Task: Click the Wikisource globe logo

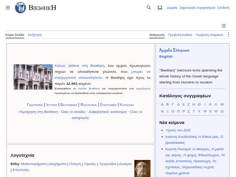Action: pyautogui.click(x=20, y=7)
